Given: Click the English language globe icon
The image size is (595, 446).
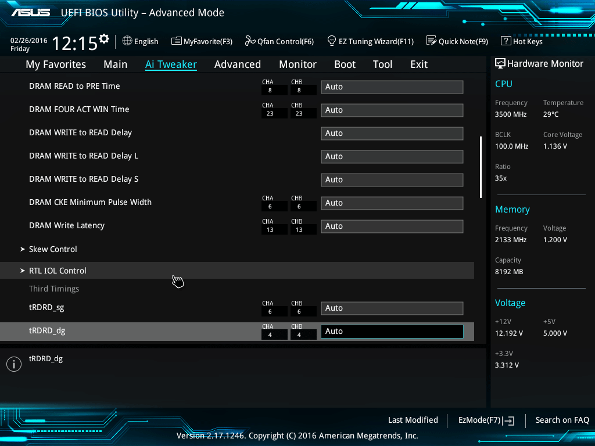Looking at the screenshot, I should click(x=127, y=41).
